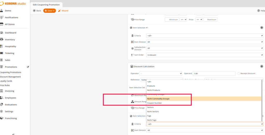Screen dimensions: 265x135
Task: Click the Sort Order icon
Action: pos(132,55)
